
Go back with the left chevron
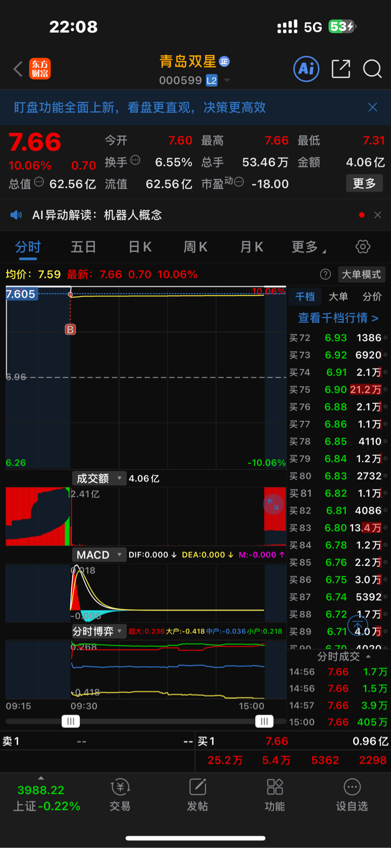18,69
